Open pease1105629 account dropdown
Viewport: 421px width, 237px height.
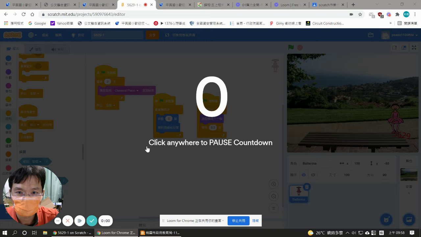coord(400,35)
